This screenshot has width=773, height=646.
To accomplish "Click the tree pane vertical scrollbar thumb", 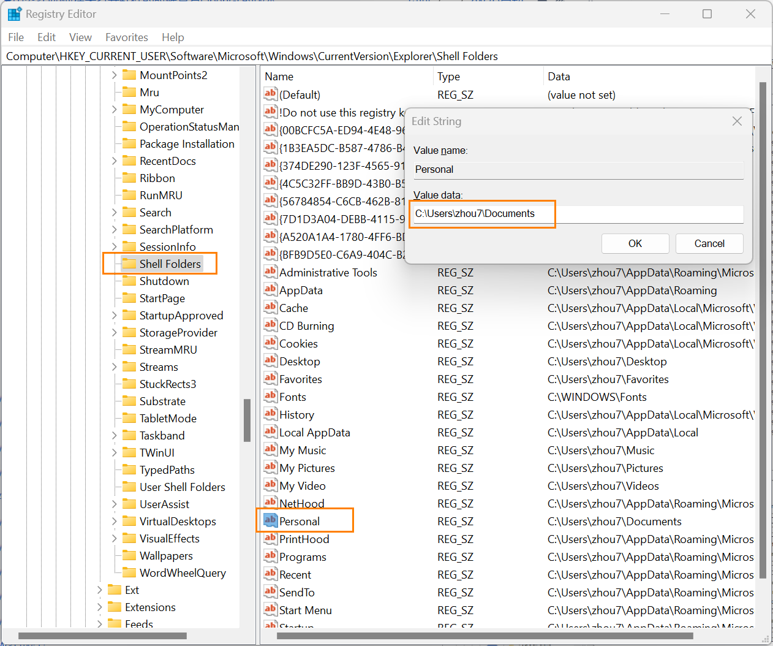I will 247,420.
